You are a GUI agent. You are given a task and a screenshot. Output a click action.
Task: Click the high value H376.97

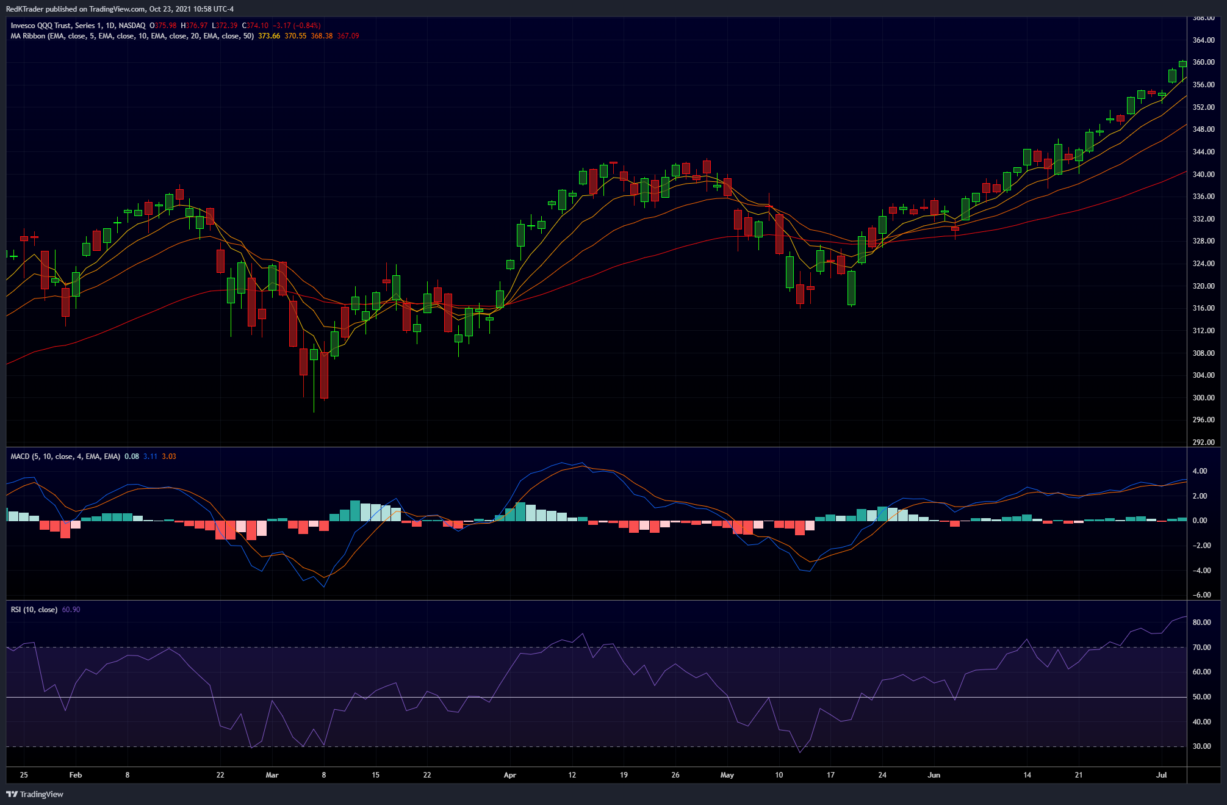194,26
